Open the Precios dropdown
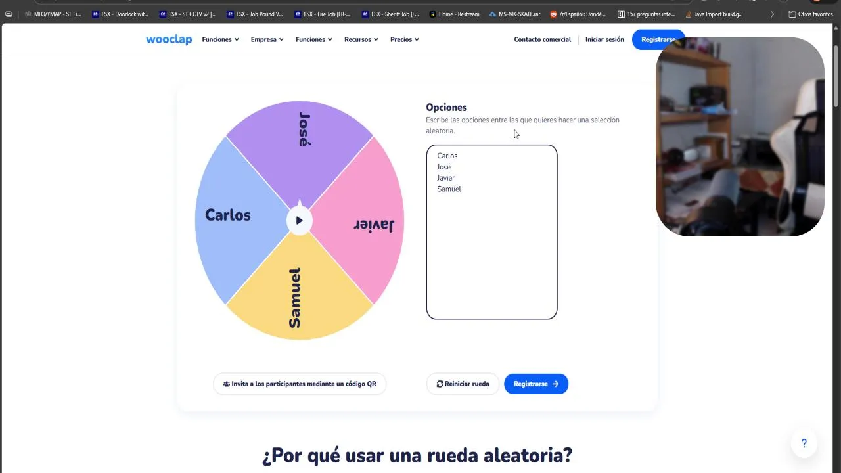 (405, 39)
